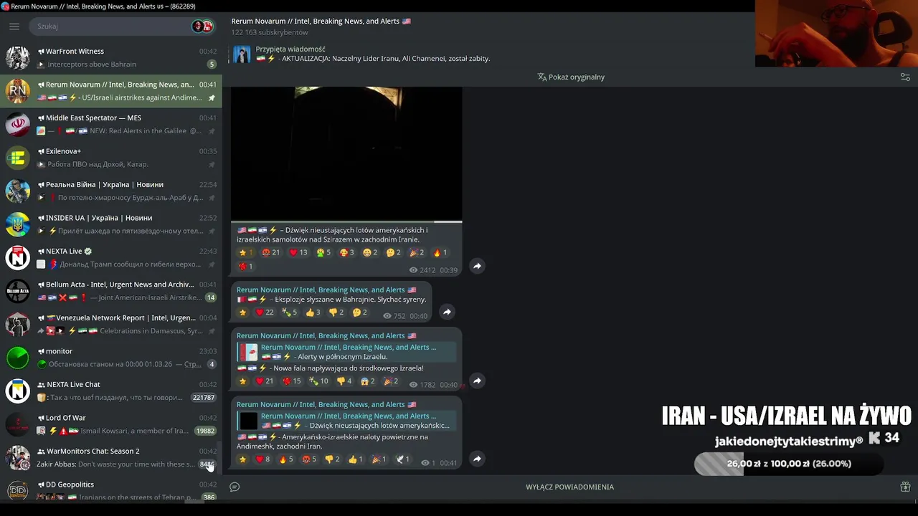Image resolution: width=918 pixels, height=516 pixels.
Task: Open NEXTA Live Chat group
Action: click(x=111, y=391)
